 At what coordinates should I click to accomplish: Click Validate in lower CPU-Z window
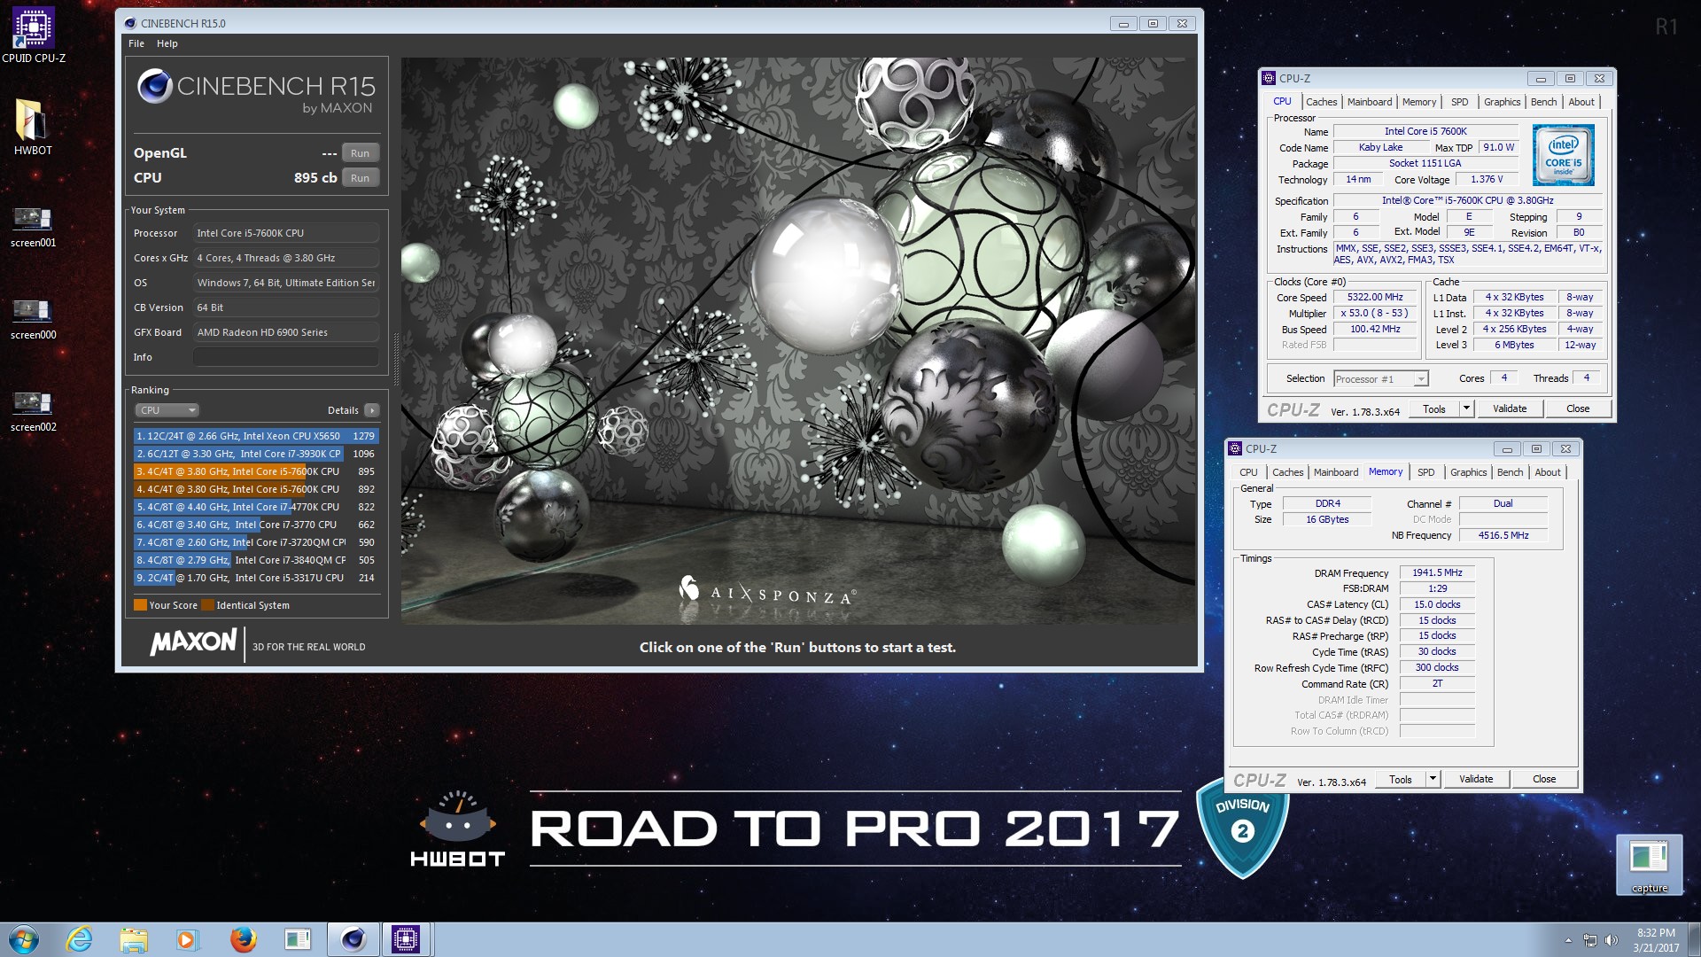[1476, 780]
